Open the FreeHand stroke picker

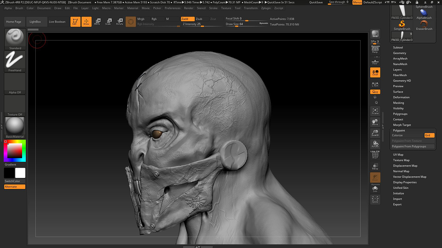pos(15,60)
